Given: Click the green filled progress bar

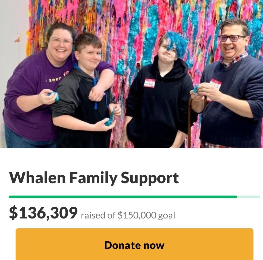Looking at the screenshot, I should click(x=123, y=197).
